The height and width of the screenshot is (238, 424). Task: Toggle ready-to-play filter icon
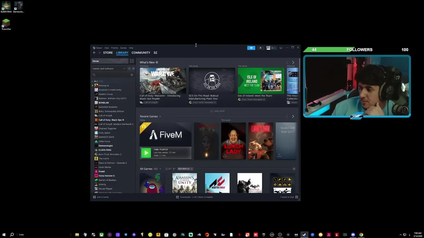coord(133,68)
